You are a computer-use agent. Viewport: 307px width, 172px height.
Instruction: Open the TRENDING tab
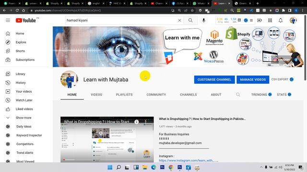261,95
